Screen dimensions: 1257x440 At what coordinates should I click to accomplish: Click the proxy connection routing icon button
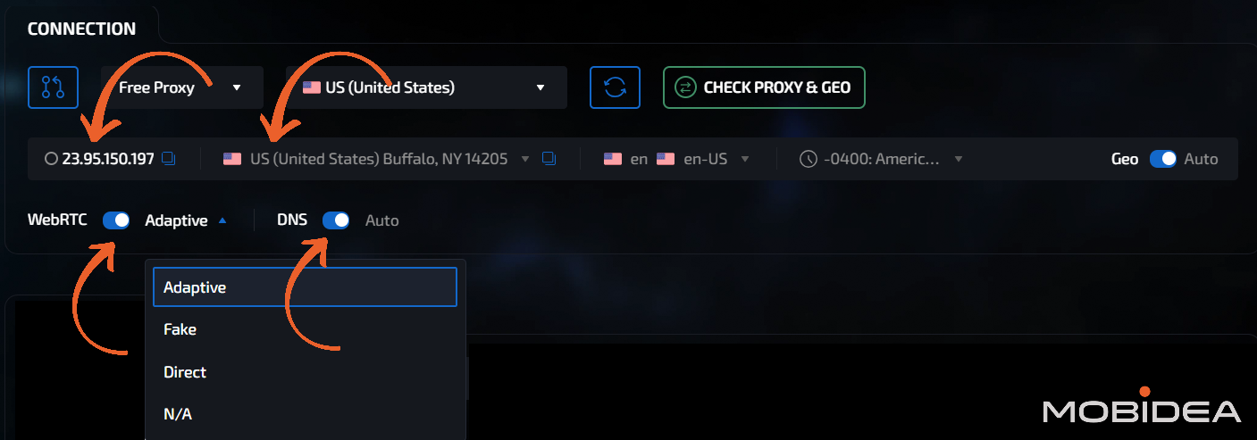pyautogui.click(x=53, y=87)
